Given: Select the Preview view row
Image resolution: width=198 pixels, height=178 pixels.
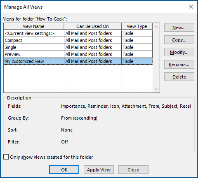Looking at the screenshot, I should [x=78, y=54].
